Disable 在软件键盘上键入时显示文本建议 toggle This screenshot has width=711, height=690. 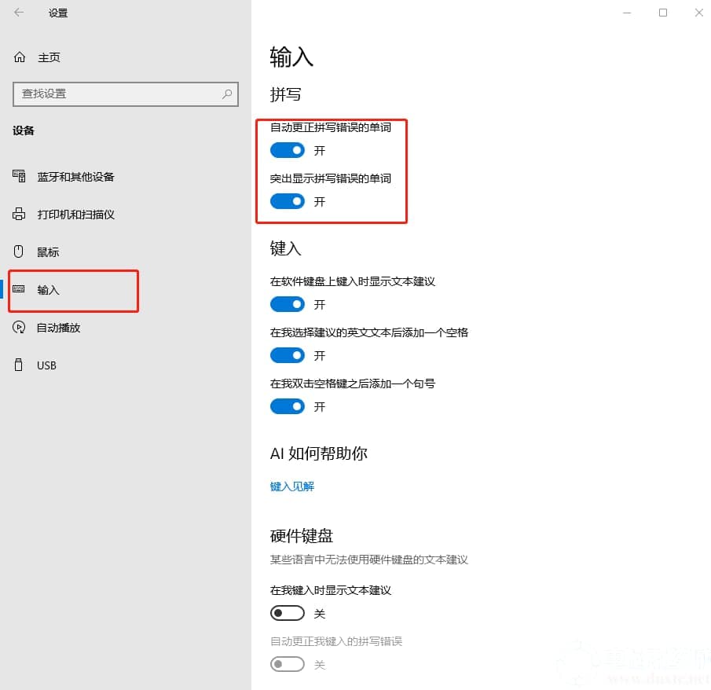click(x=287, y=304)
